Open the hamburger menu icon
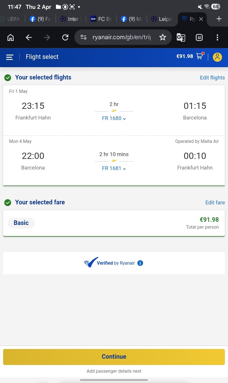Image resolution: width=228 pixels, height=383 pixels. pyautogui.click(x=10, y=57)
